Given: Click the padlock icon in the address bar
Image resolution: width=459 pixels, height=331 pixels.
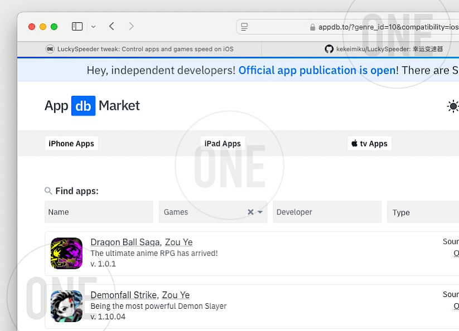Looking at the screenshot, I should pyautogui.click(x=313, y=27).
